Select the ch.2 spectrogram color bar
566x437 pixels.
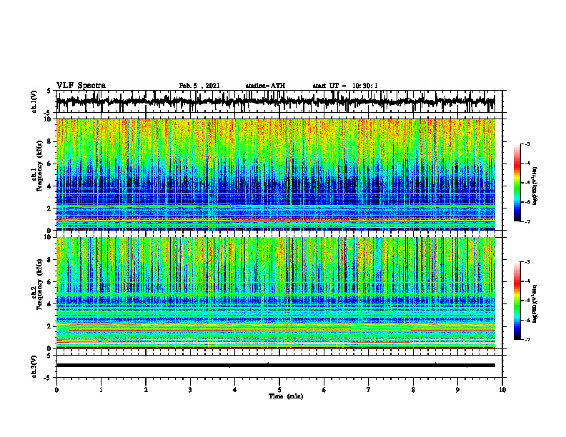click(517, 301)
